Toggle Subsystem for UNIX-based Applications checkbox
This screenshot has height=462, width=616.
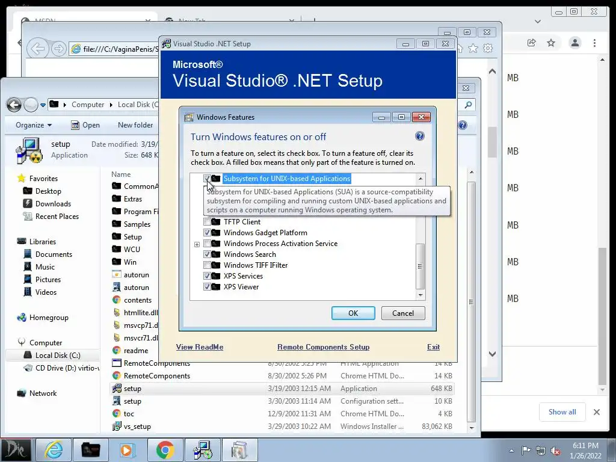point(207,179)
